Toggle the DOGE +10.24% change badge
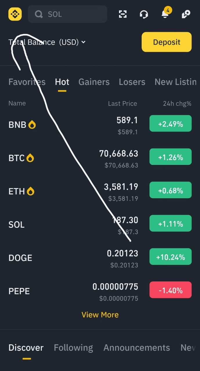 [170, 257]
